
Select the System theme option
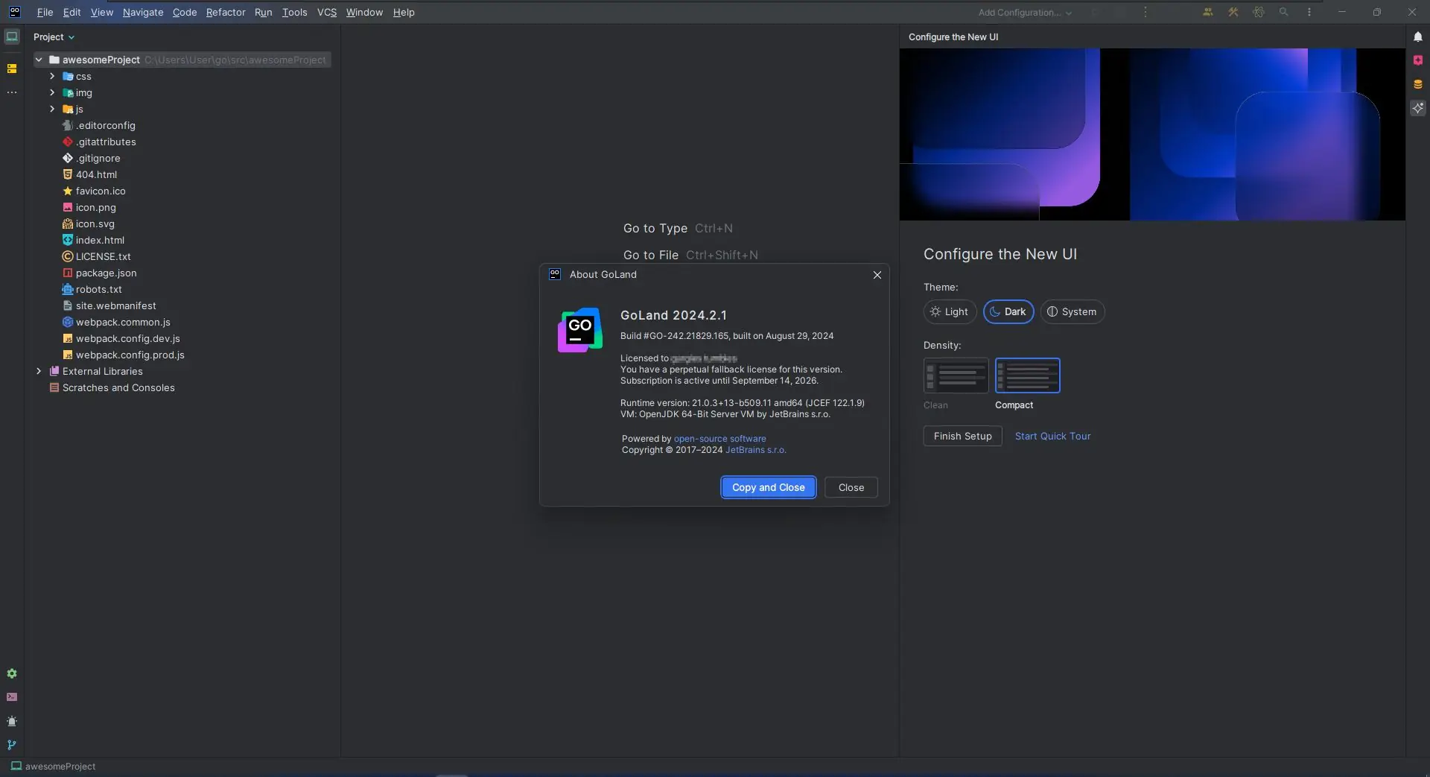(x=1072, y=311)
